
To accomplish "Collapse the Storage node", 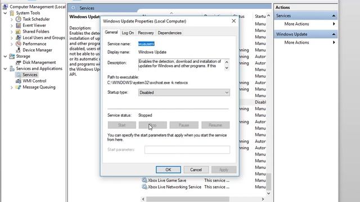I will coord(5,56).
